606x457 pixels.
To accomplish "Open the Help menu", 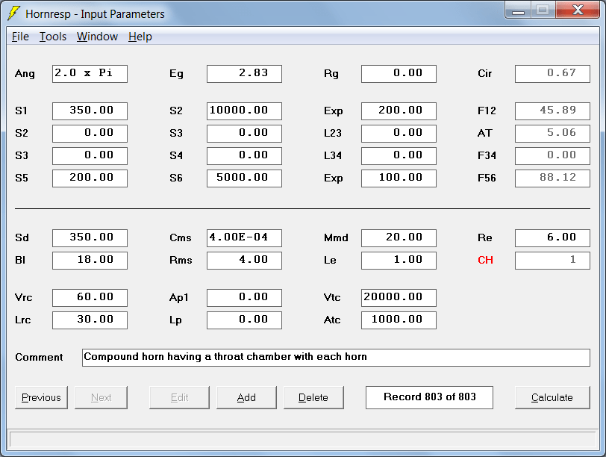I will pyautogui.click(x=140, y=37).
